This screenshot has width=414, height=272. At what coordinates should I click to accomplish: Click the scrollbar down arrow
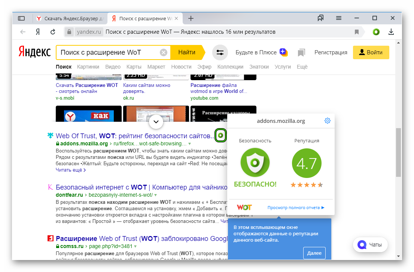(398, 256)
